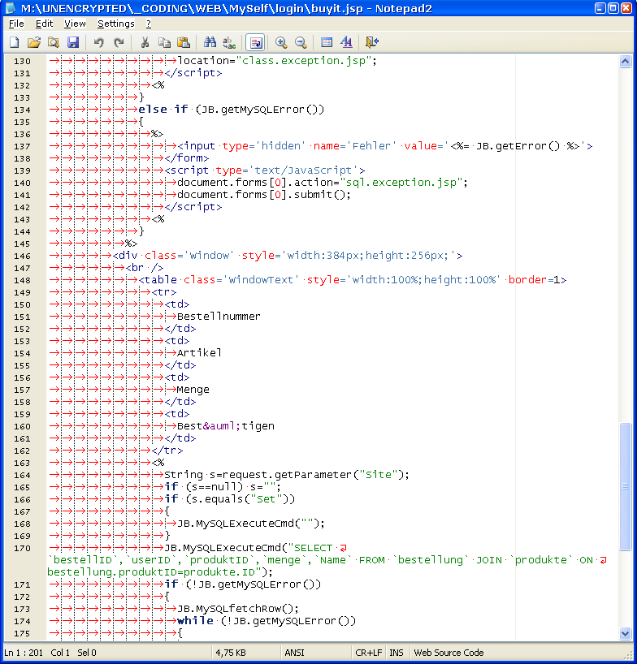Click the '<input type='hidden'' tag on line 137
637x664 pixels.
pos(241,145)
